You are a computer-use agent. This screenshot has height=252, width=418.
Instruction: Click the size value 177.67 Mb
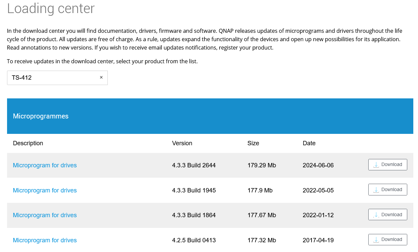[262, 215]
